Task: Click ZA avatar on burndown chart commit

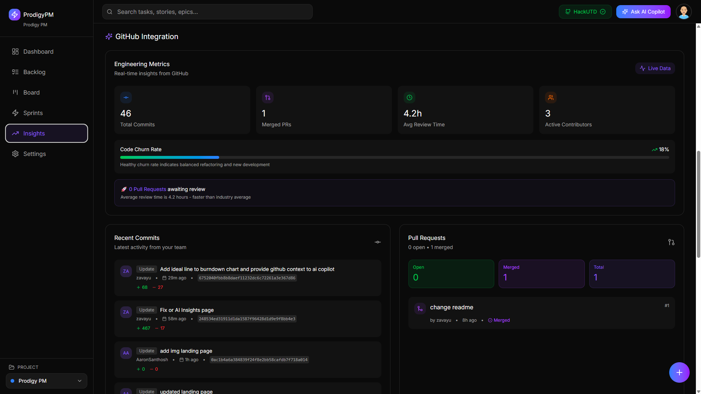Action: [x=126, y=271]
